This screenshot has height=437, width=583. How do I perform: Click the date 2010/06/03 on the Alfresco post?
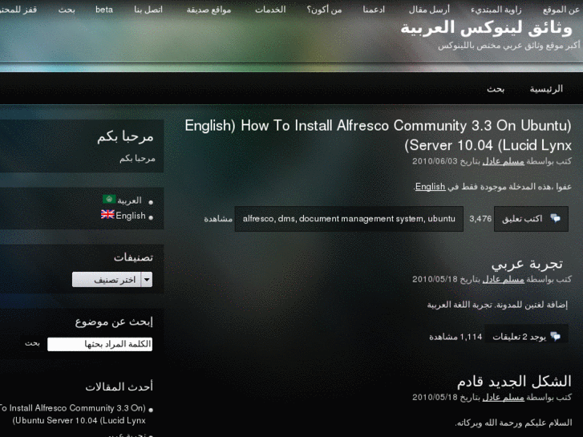pyautogui.click(x=435, y=161)
